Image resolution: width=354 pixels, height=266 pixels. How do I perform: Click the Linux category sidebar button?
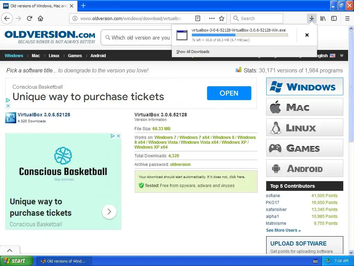tap(305, 127)
